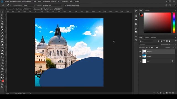Select the Brush tool
This screenshot has height=99, width=177.
tap(2, 36)
